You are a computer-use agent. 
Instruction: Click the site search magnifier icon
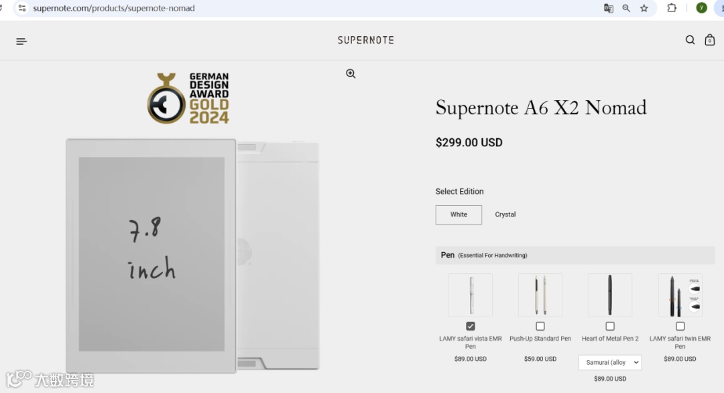(x=690, y=40)
